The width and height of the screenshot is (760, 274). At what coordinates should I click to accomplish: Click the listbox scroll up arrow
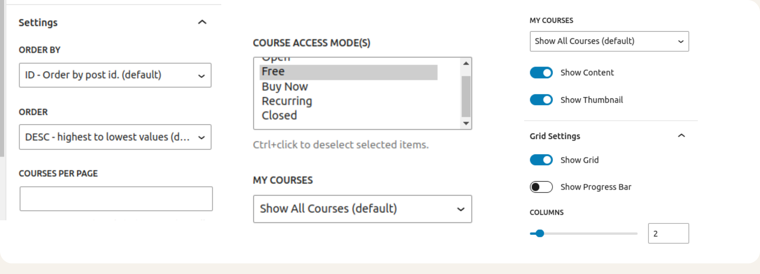466,63
